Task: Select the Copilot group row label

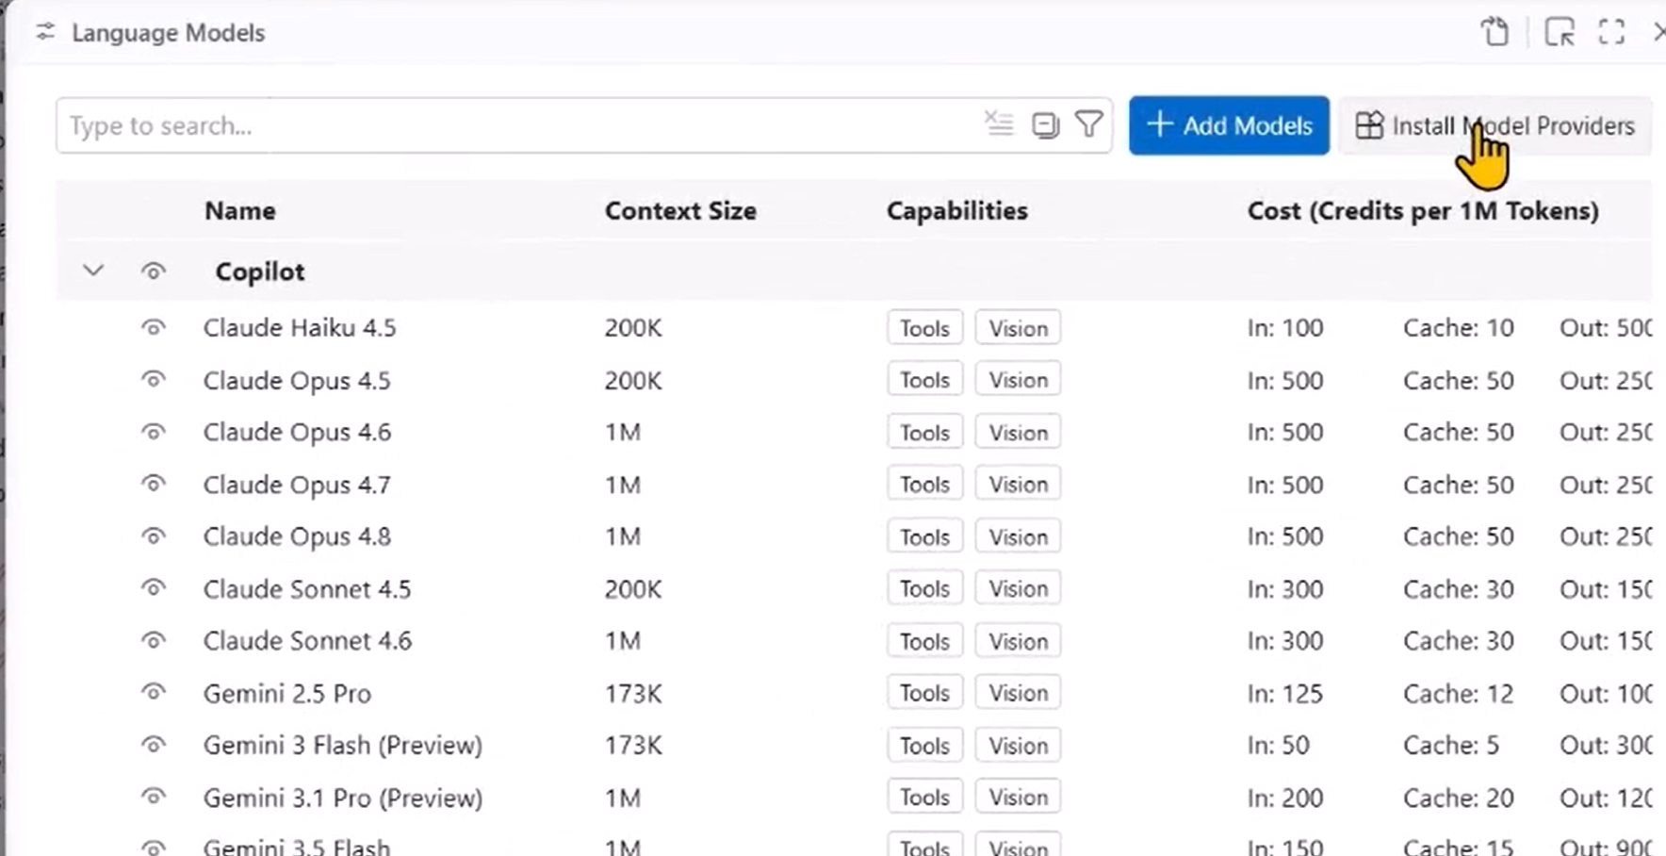Action: tap(260, 272)
